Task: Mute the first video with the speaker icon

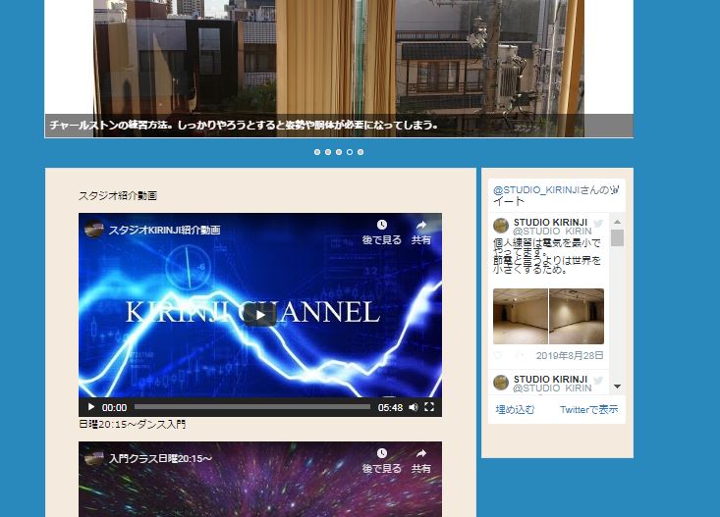Action: tap(414, 407)
